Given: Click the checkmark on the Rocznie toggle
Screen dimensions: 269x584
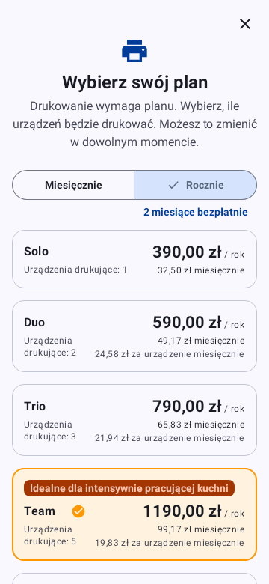Looking at the screenshot, I should pyautogui.click(x=173, y=185).
